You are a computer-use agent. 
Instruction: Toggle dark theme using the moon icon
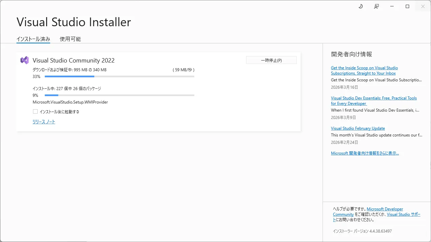click(x=361, y=6)
